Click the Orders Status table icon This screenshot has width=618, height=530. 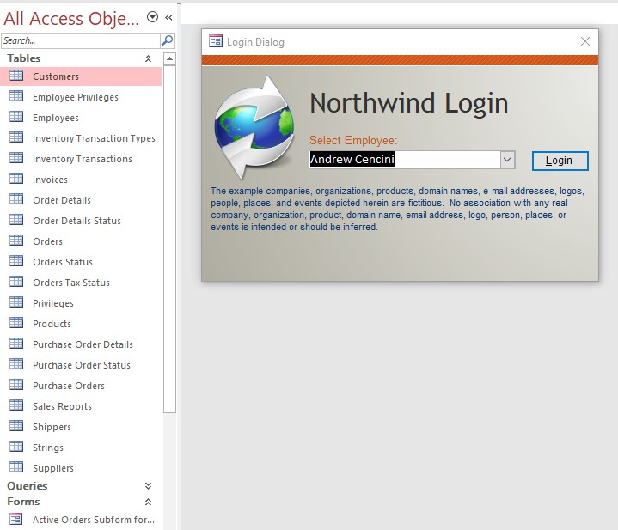16,260
